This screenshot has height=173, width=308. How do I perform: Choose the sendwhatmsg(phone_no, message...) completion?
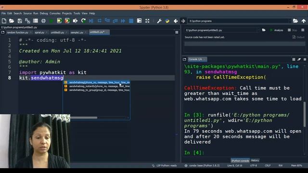coord(97,82)
